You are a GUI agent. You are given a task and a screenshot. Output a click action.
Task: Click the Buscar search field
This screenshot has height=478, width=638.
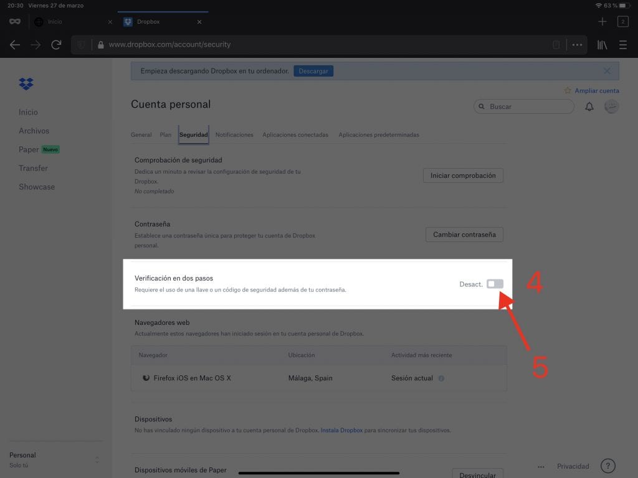(524, 106)
